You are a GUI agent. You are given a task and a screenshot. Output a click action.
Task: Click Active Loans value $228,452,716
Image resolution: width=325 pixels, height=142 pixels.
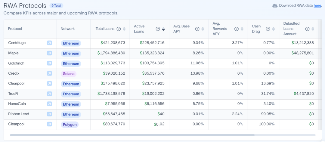(152, 43)
